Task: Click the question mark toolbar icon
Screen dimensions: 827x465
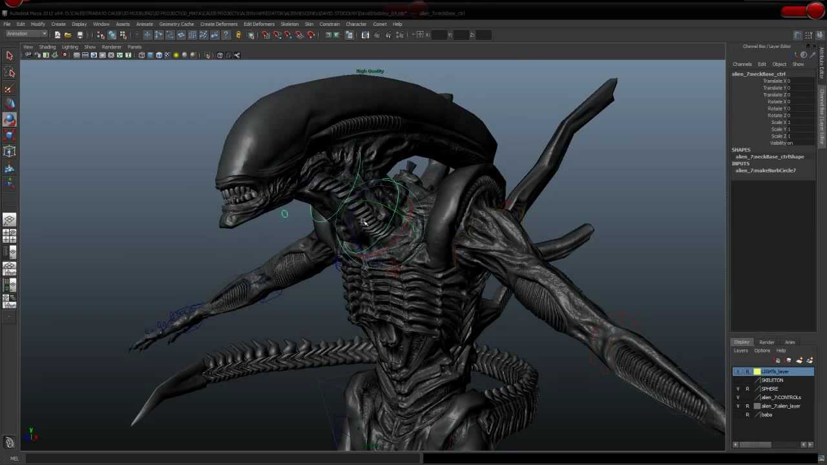Action: 226,35
